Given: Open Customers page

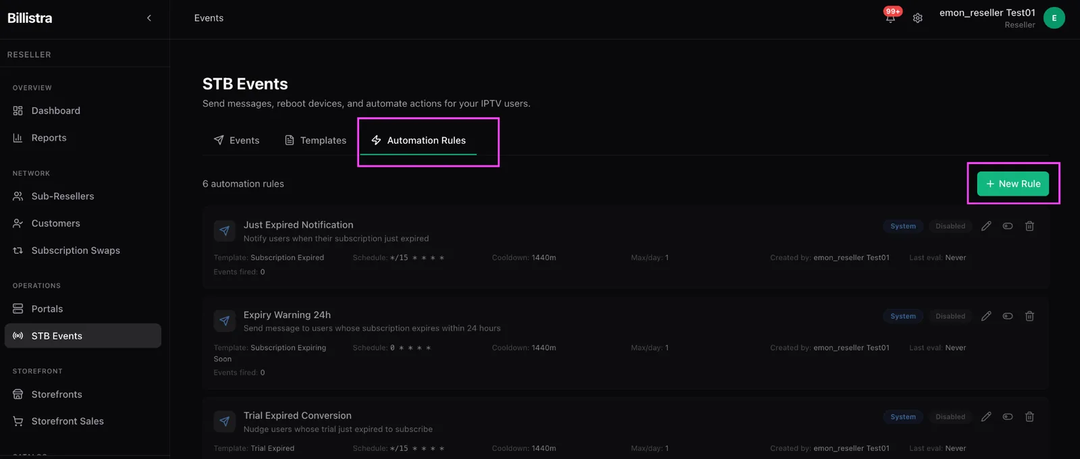Looking at the screenshot, I should [x=83, y=223].
